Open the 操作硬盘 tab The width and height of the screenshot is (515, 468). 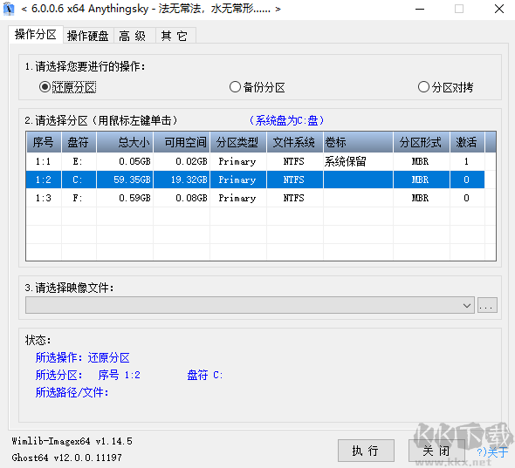pos(88,36)
